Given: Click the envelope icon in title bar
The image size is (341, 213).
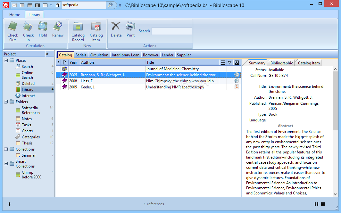Looking at the screenshot, I should click(x=14, y=5).
